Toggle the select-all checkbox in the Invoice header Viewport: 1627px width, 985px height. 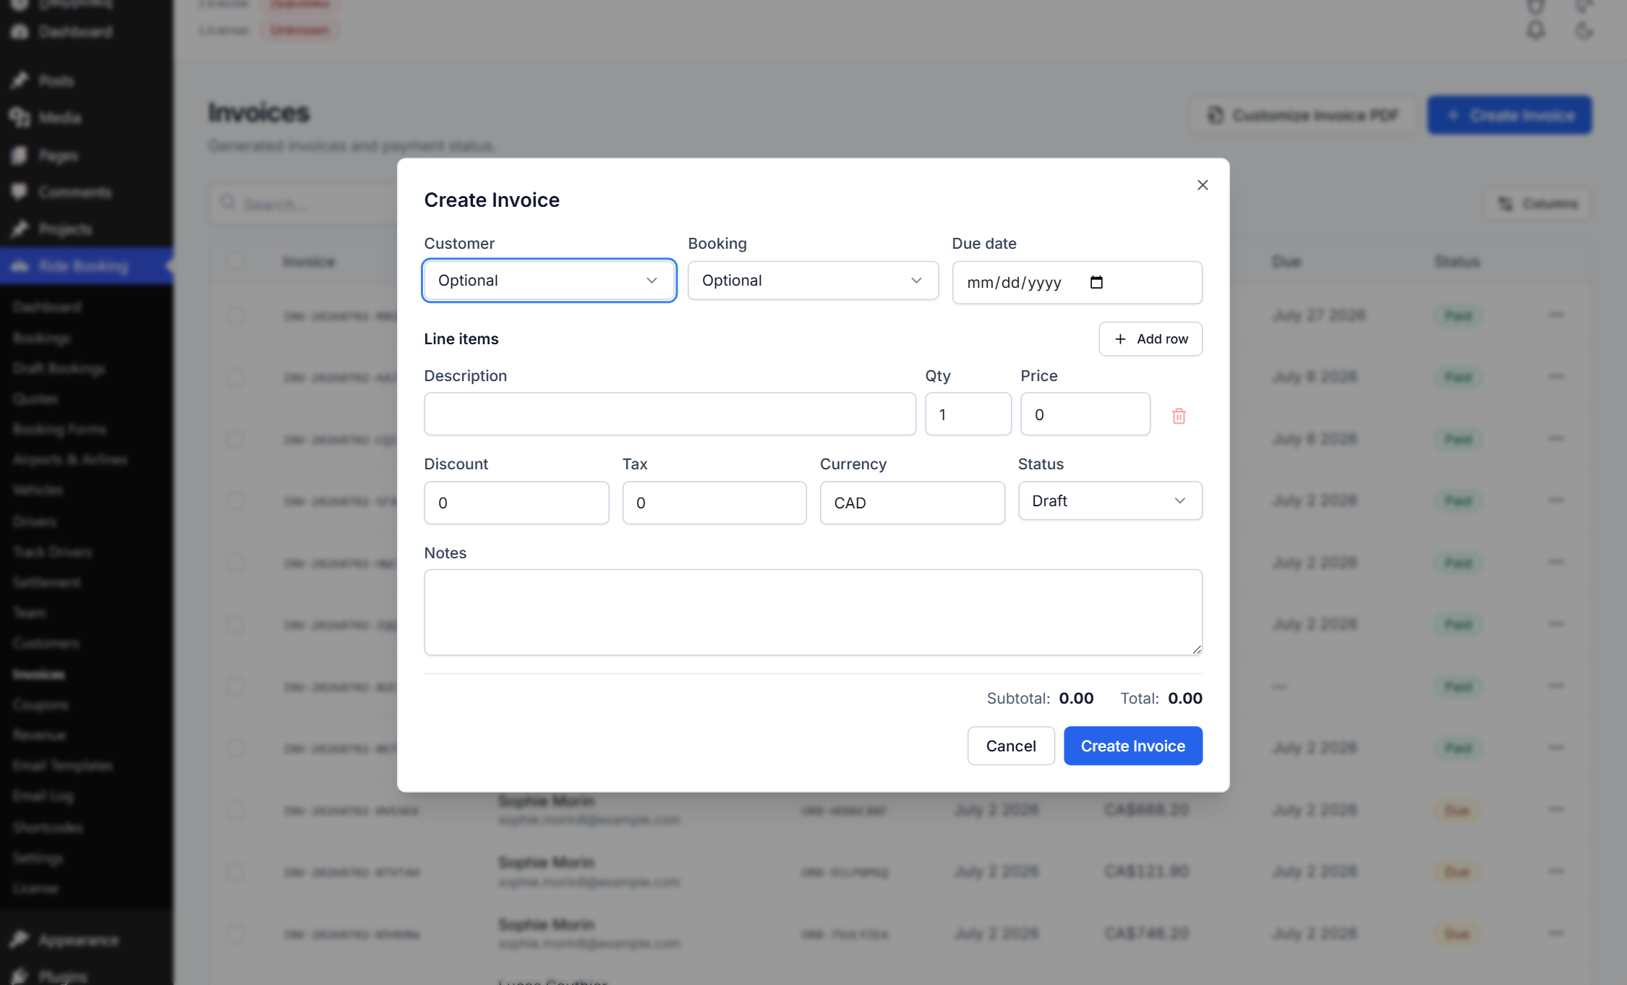point(235,261)
